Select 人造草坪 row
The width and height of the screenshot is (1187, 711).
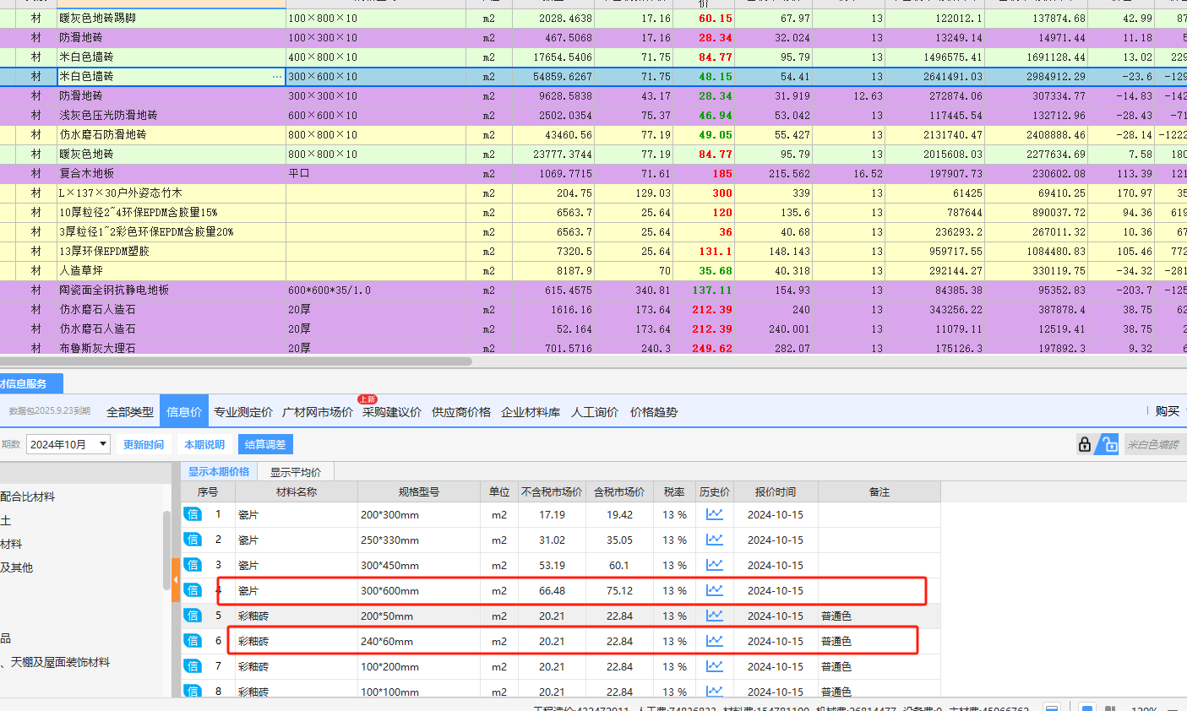(x=593, y=271)
